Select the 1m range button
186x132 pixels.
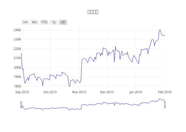[x=25, y=22]
